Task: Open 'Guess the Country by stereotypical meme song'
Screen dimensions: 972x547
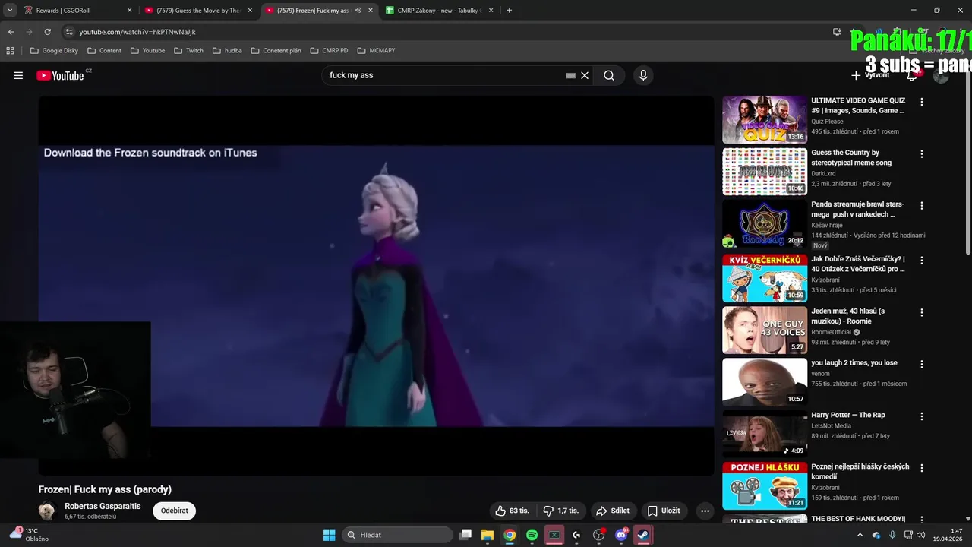Action: click(x=851, y=157)
